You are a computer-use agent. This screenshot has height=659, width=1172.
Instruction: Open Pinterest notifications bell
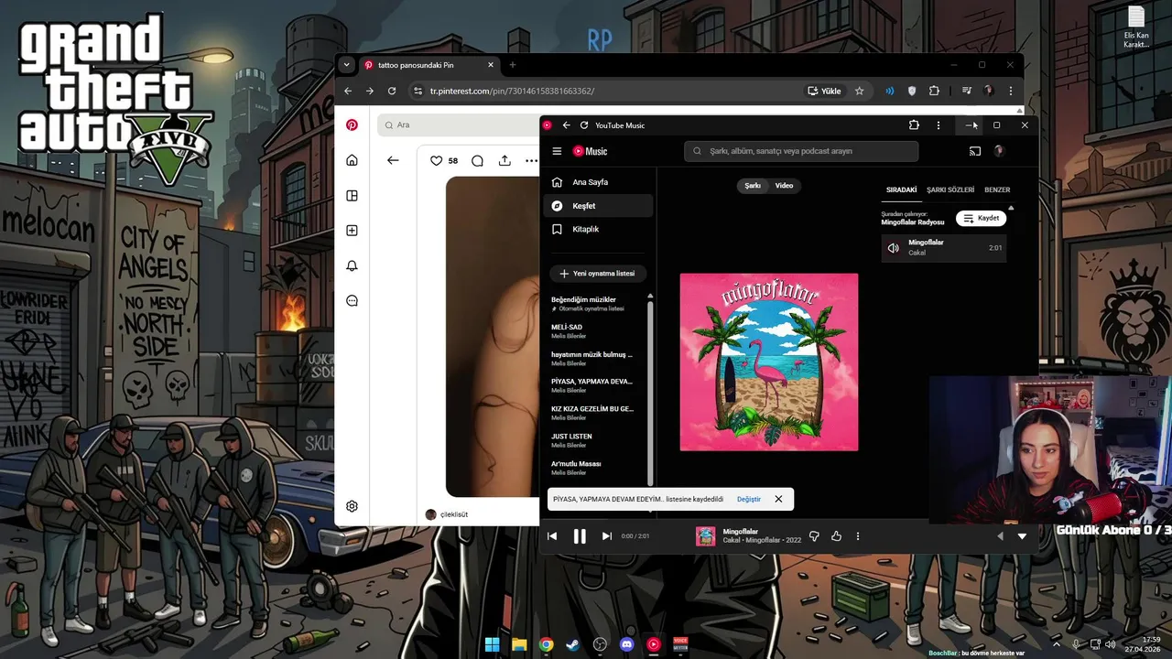pos(352,265)
